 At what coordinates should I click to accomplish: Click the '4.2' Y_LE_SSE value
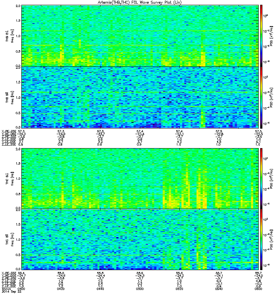click(179, 142)
